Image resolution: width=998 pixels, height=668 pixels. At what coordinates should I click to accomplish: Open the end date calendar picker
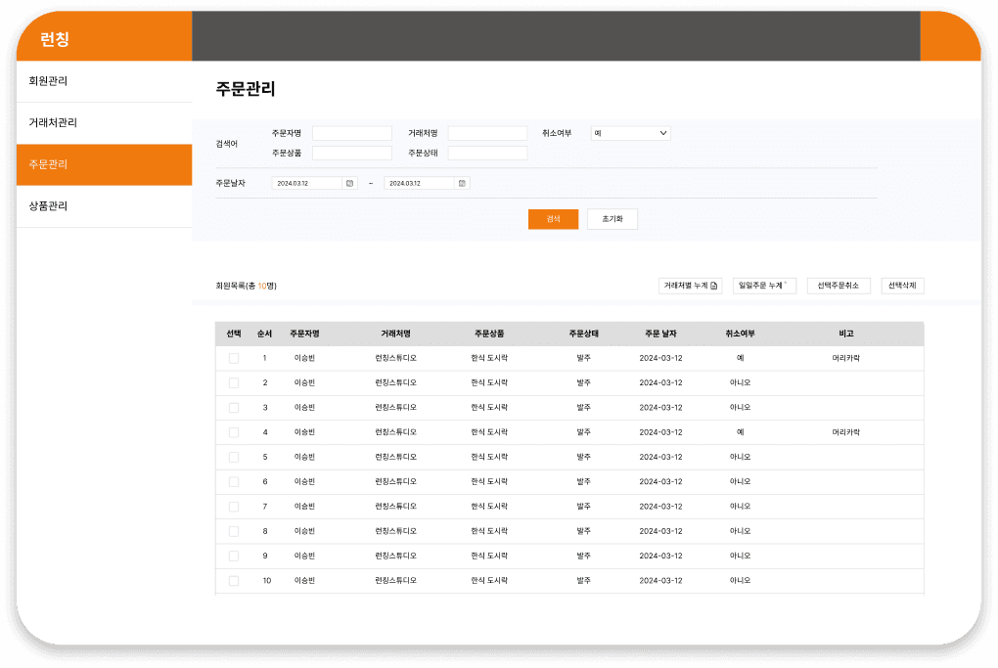461,183
